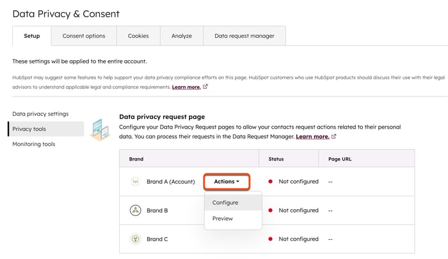Switch to the Setup tab
Image resolution: width=448 pixels, height=259 pixels.
point(32,36)
